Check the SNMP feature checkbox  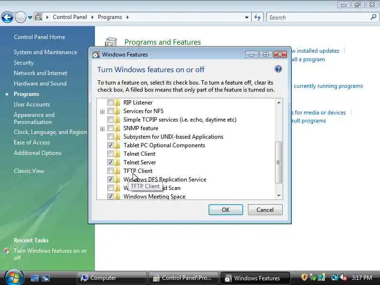click(x=110, y=128)
